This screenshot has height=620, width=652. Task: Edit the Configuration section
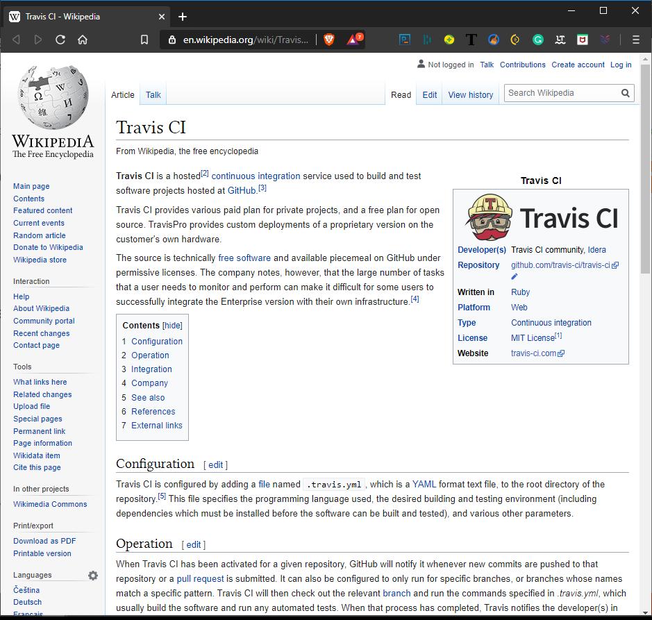(215, 465)
